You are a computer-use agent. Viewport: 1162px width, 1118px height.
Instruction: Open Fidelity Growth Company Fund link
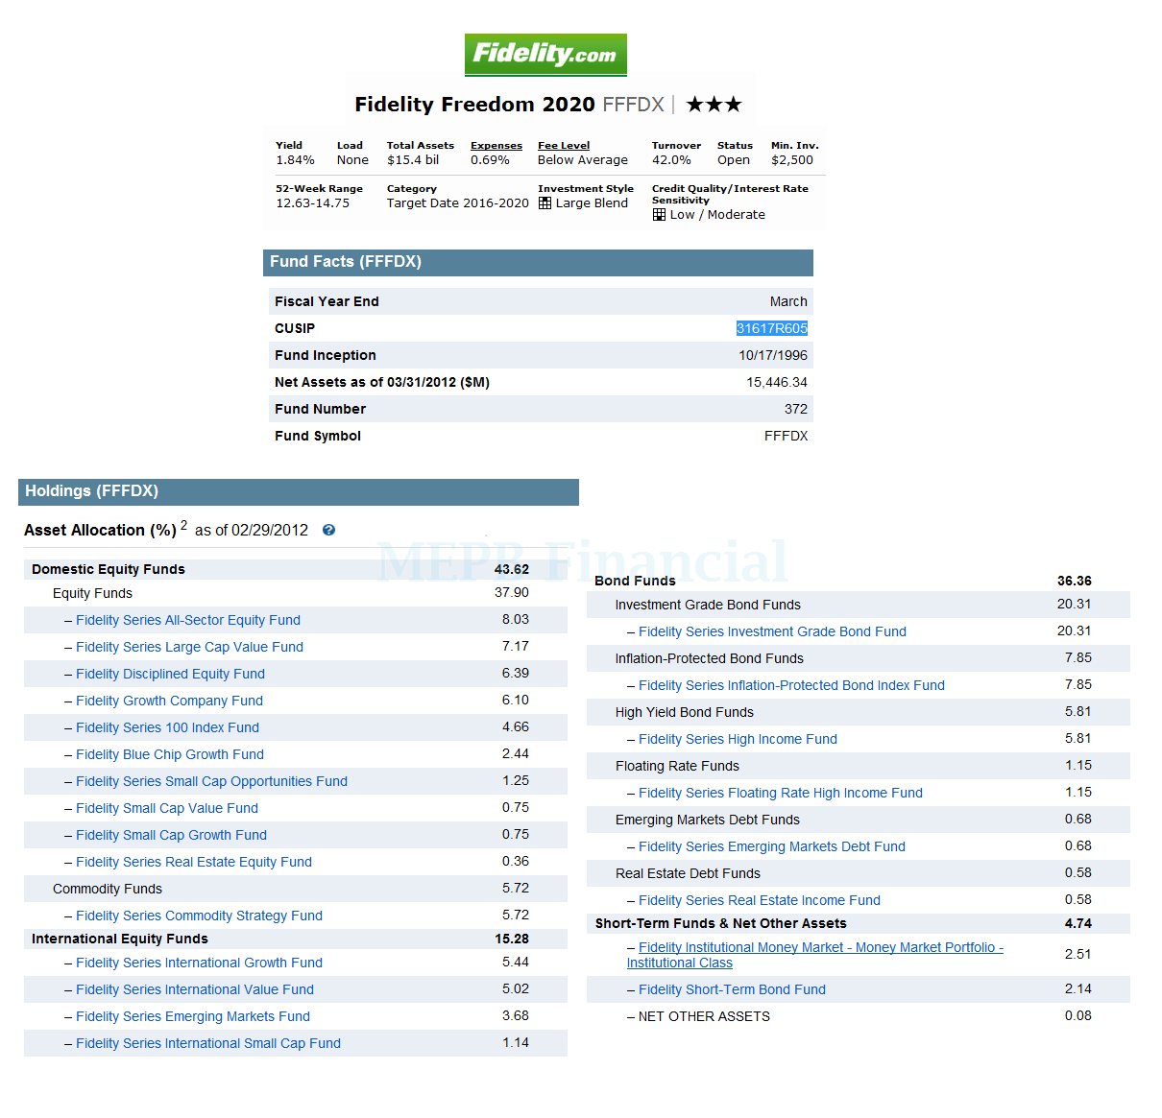coord(169,701)
